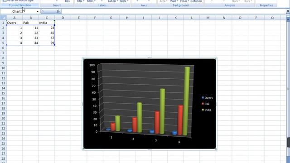Click the blue Overs legend marker
This screenshot has height=163, width=290.
[x=203, y=98]
